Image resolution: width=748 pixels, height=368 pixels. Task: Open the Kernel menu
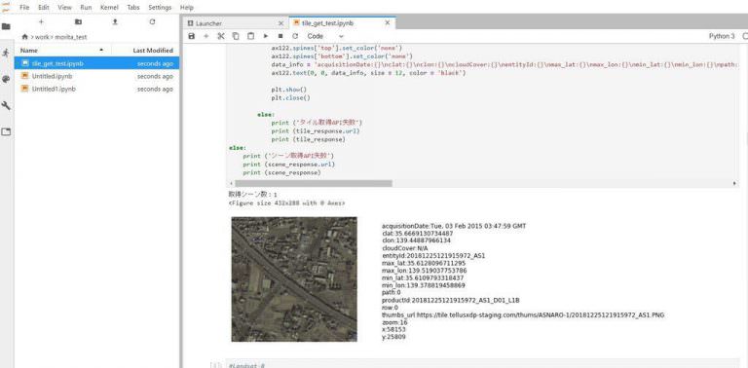point(110,8)
